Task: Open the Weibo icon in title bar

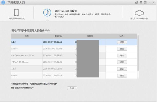Action: 137,3
